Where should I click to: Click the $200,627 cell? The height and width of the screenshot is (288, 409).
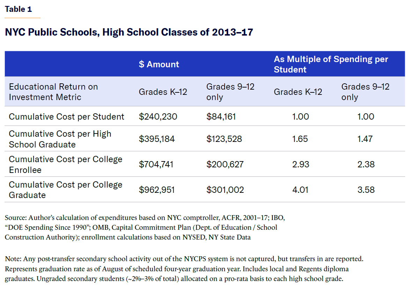[225, 164]
